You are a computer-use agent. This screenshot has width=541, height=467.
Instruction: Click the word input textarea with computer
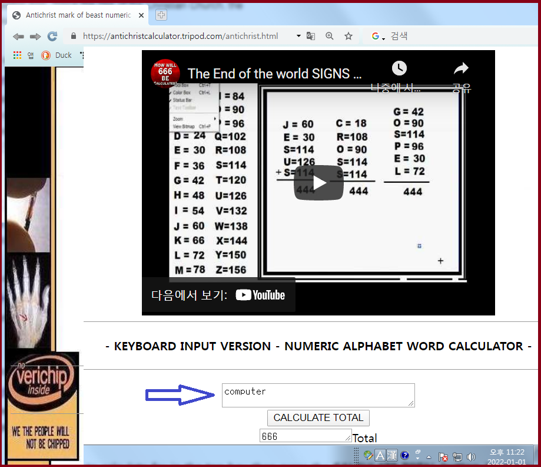pyautogui.click(x=318, y=395)
